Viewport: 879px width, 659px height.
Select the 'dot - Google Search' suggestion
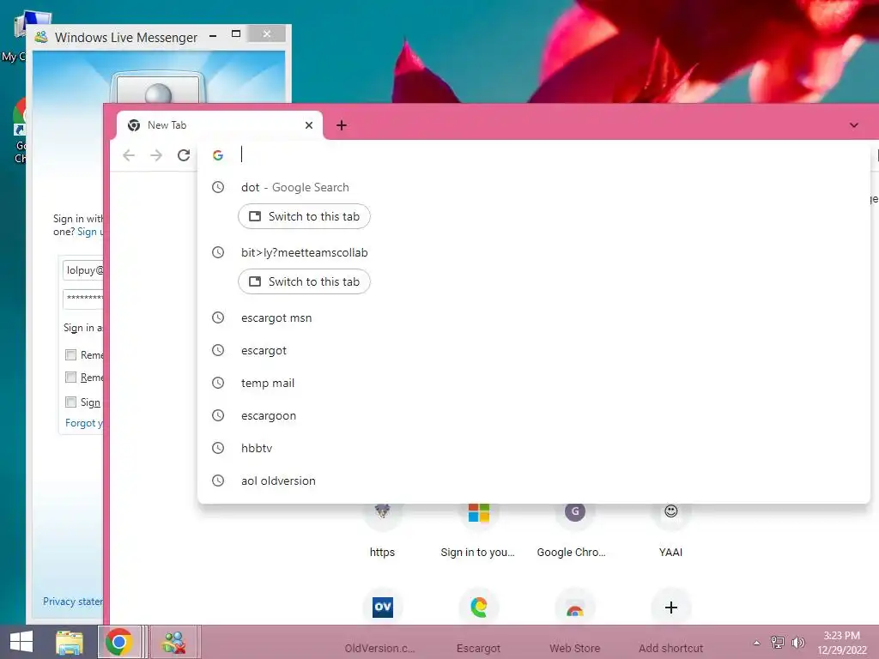click(534, 187)
